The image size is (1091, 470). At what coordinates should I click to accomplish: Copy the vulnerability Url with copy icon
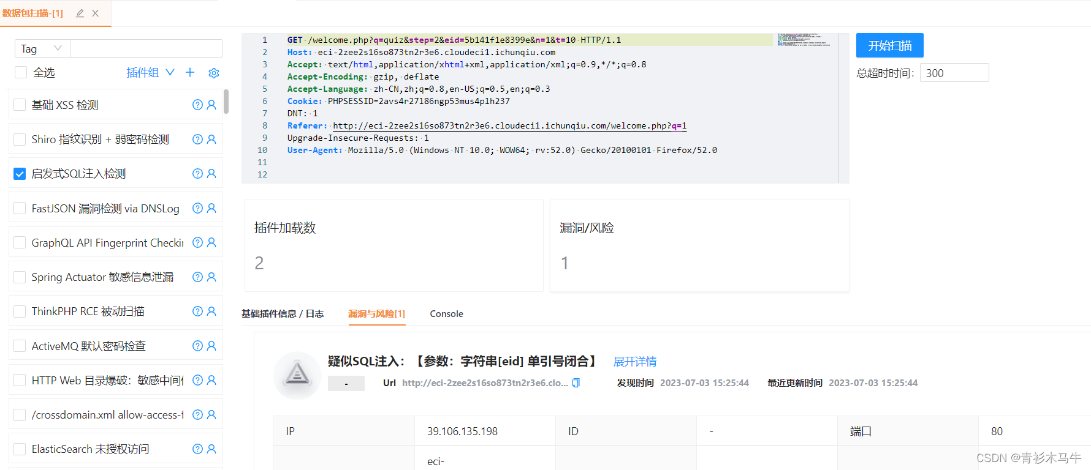[x=576, y=383]
